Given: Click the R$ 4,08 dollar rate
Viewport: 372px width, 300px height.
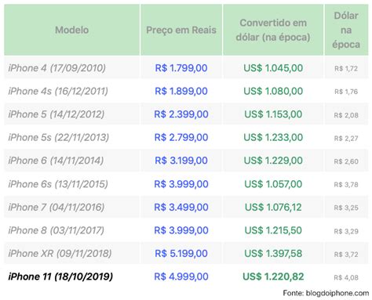Looking at the screenshot, I should pyautogui.click(x=346, y=277).
